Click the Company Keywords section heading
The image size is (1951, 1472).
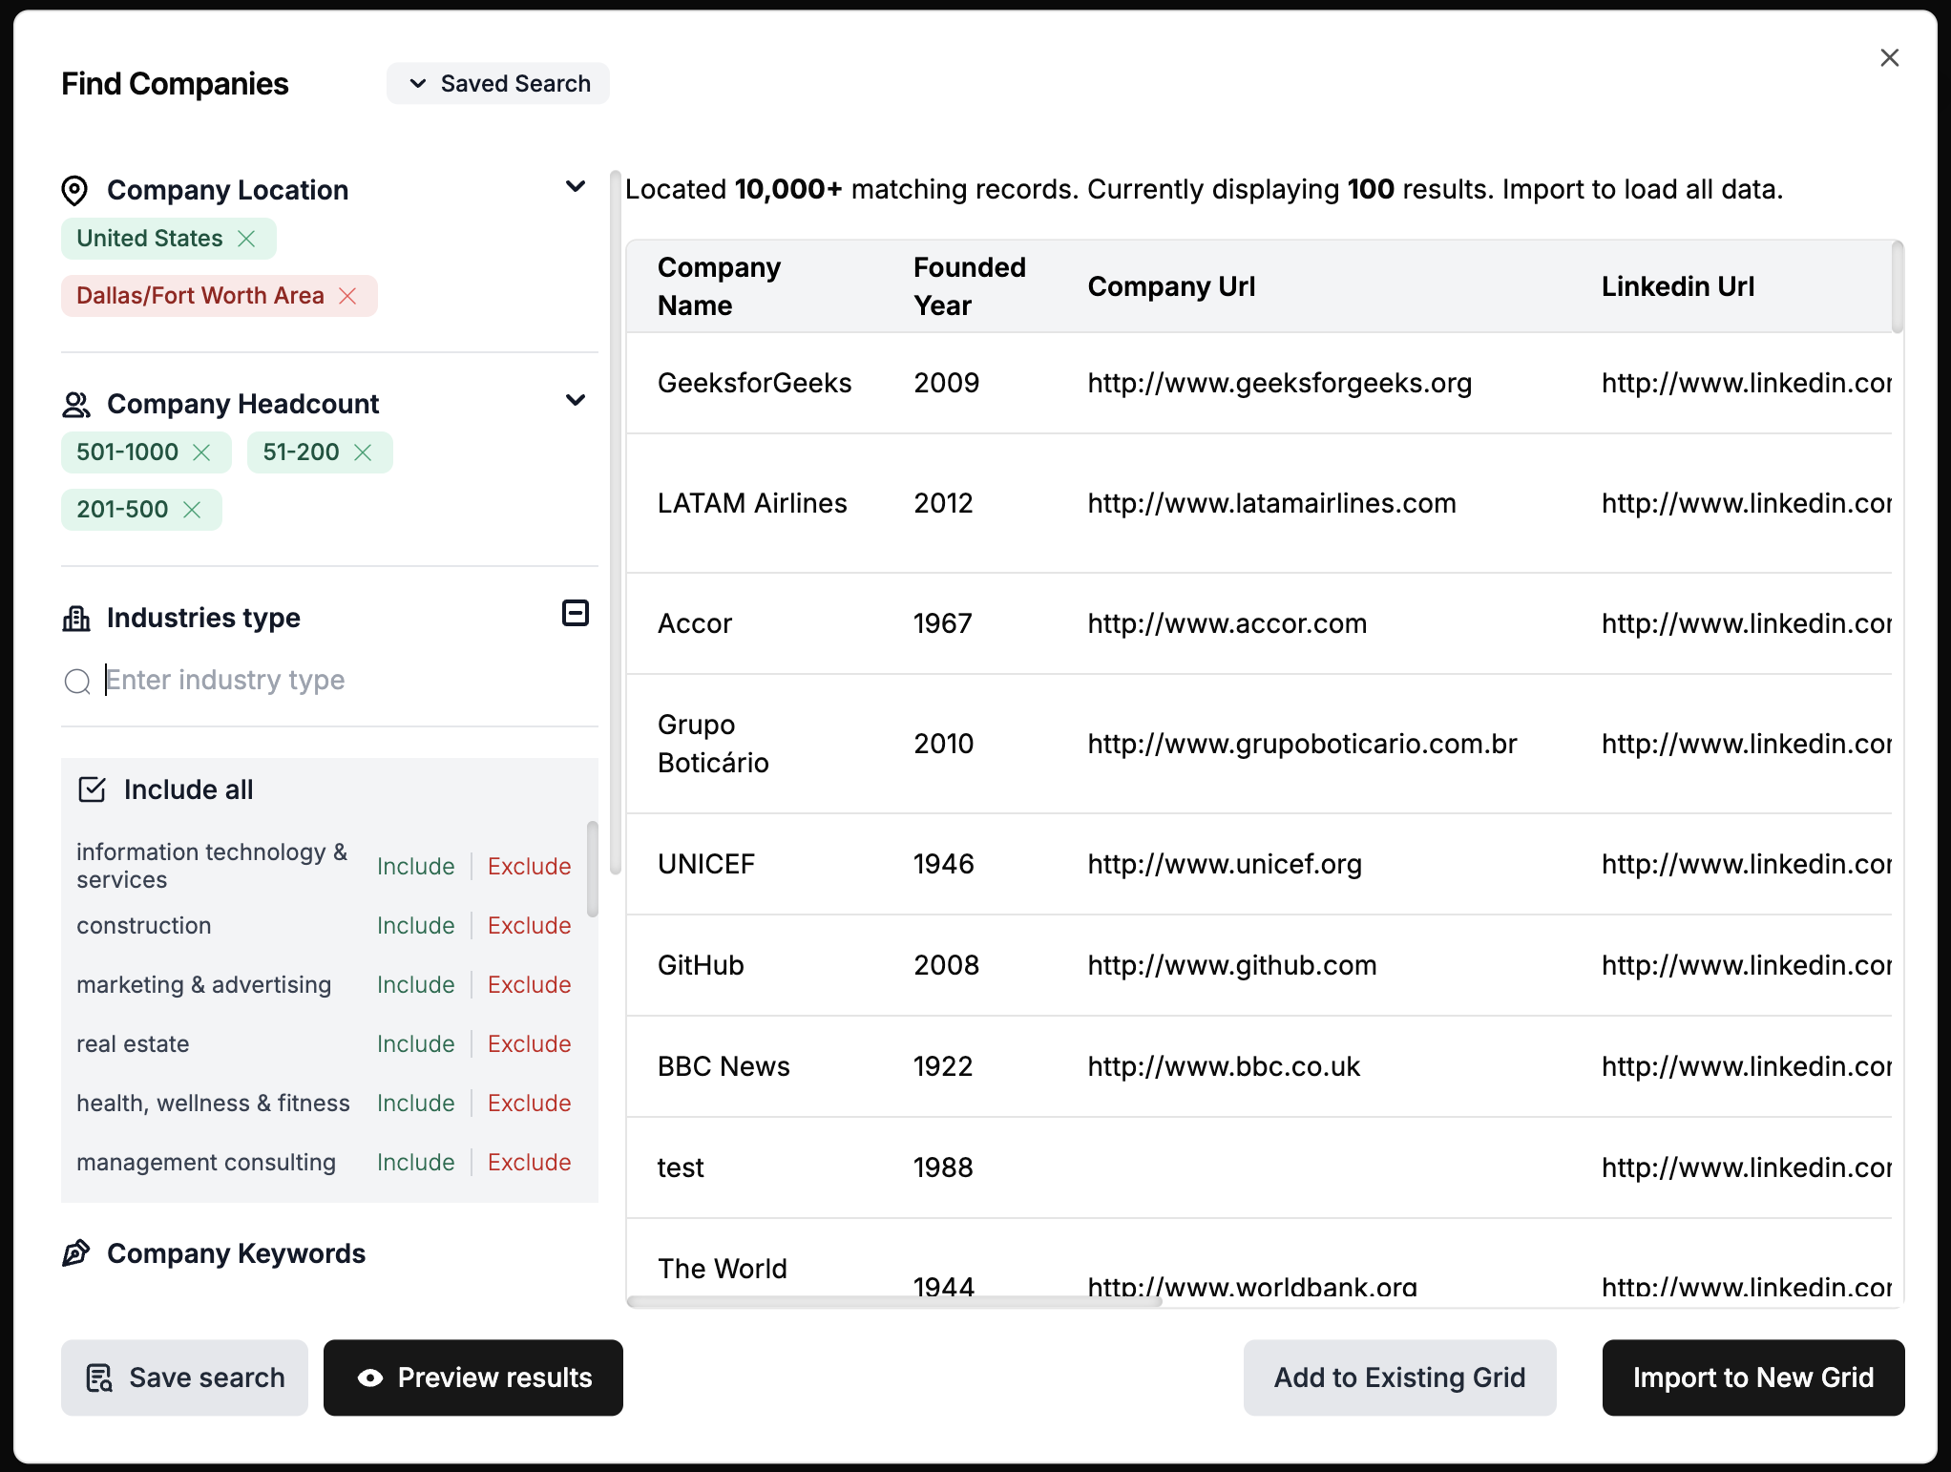point(236,1253)
